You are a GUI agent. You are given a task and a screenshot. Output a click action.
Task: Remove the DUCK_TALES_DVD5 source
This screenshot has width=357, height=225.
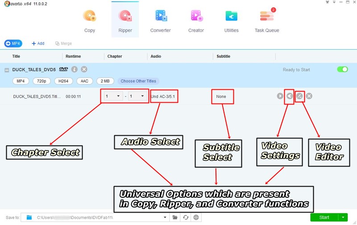pyautogui.click(x=84, y=69)
